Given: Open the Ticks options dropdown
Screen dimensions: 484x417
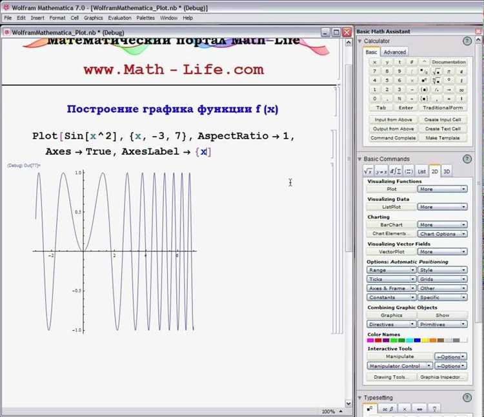Looking at the screenshot, I should 392,279.
